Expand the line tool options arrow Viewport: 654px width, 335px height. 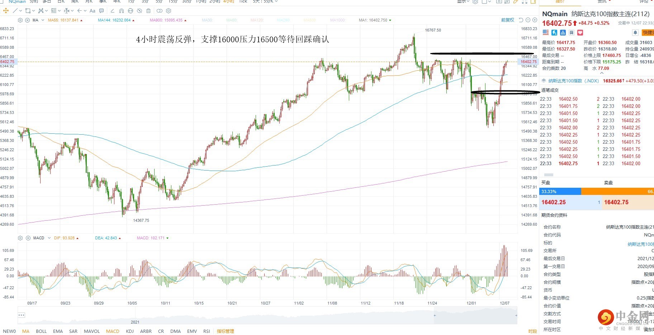(x=21, y=11)
